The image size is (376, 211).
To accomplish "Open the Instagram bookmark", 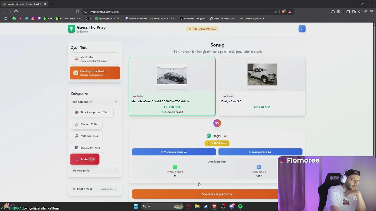I will [33, 18].
